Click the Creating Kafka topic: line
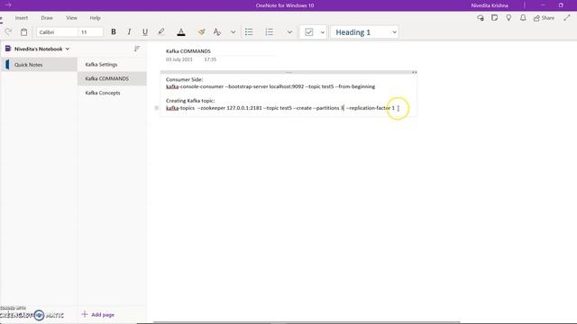 [190, 101]
